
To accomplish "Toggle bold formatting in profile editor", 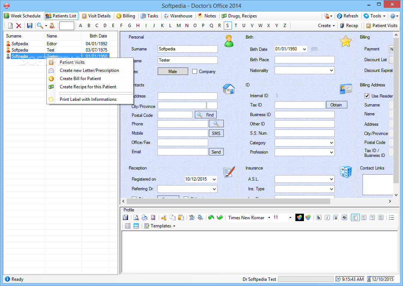I will tap(319, 218).
